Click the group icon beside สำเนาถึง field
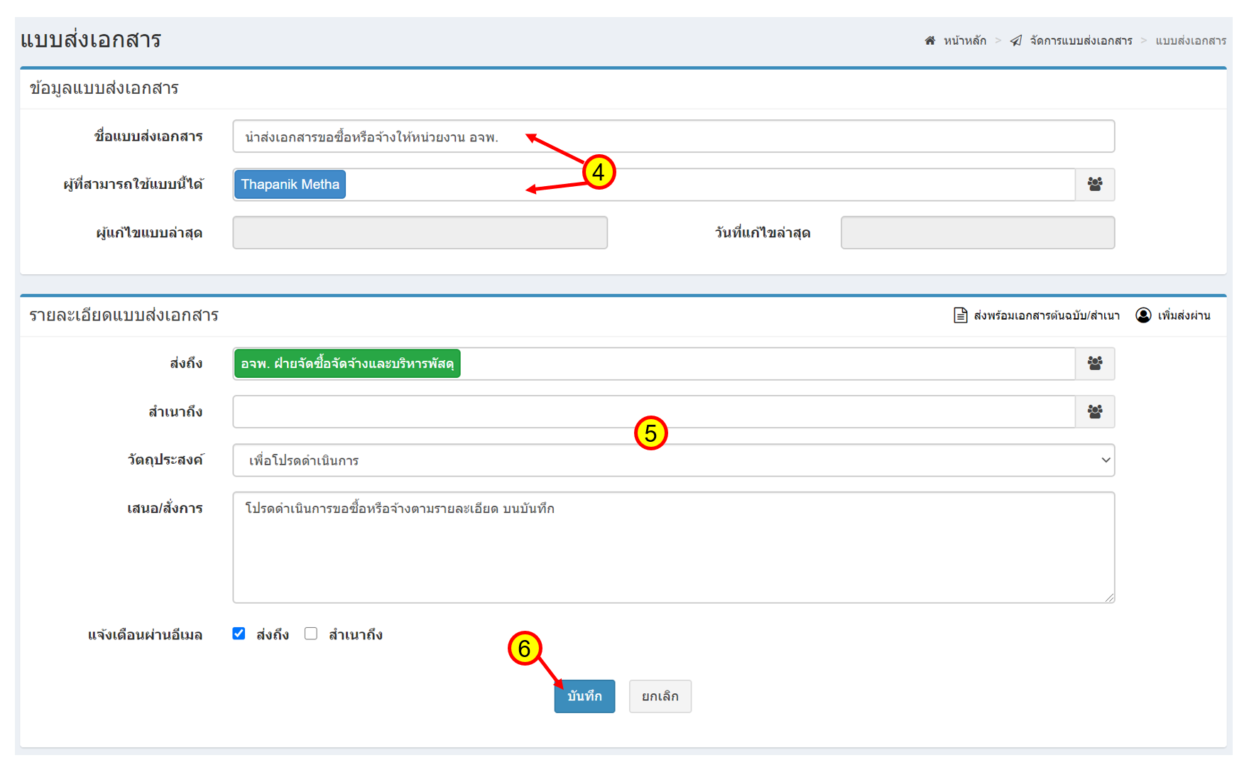This screenshot has width=1249, height=770. (x=1094, y=412)
